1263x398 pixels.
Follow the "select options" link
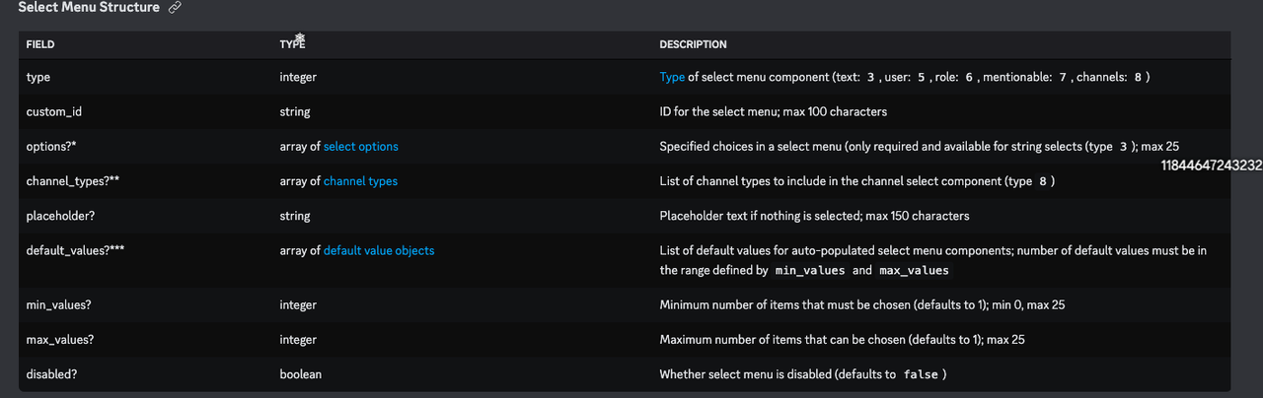(x=360, y=147)
